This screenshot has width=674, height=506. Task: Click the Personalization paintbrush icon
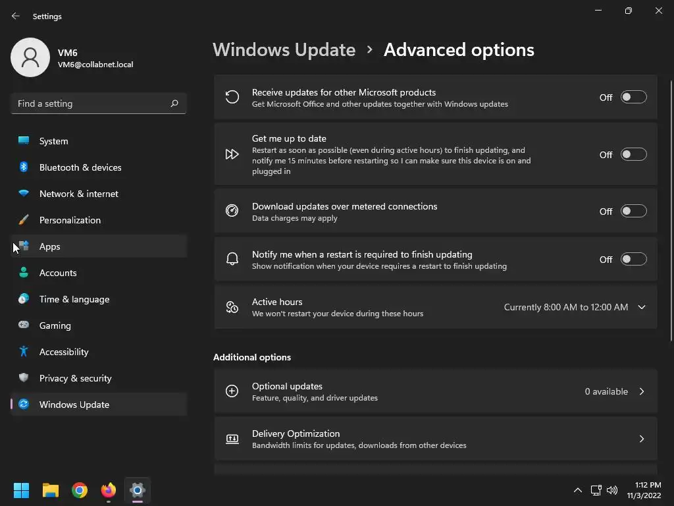coord(24,220)
